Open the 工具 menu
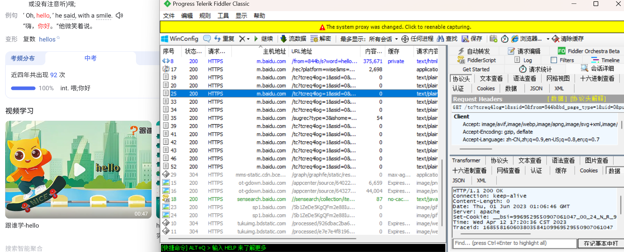This screenshot has height=252, width=624. [x=223, y=16]
